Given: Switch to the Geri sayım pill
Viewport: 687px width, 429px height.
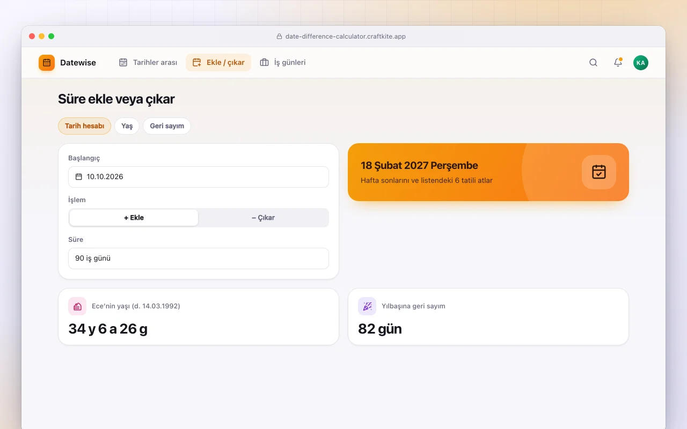Looking at the screenshot, I should 167,126.
